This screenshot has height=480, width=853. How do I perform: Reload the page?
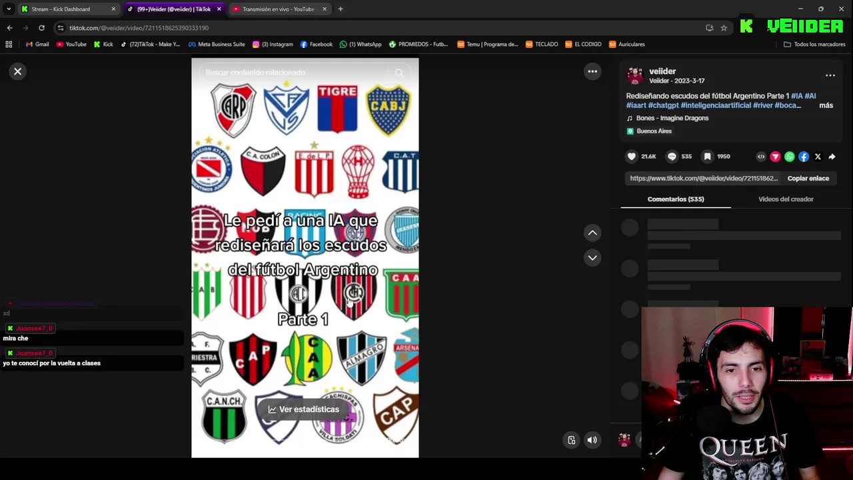click(41, 28)
